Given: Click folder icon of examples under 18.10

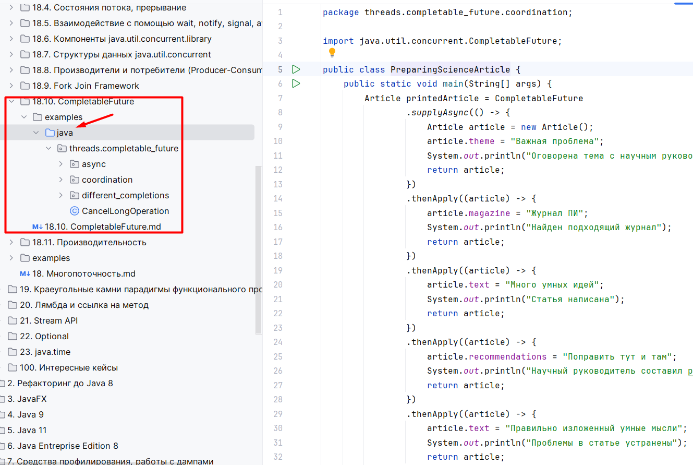Looking at the screenshot, I should [37, 117].
